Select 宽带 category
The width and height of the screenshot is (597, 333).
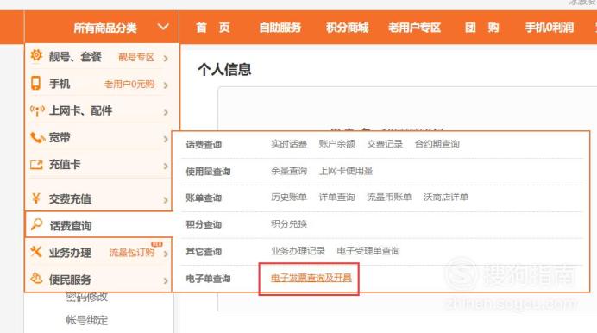pyautogui.click(x=60, y=137)
